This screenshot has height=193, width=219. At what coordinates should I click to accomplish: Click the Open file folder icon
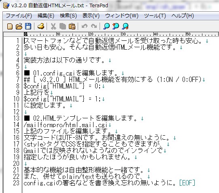click(19, 26)
